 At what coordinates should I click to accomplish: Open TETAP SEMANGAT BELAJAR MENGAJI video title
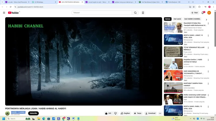(x=194, y=48)
